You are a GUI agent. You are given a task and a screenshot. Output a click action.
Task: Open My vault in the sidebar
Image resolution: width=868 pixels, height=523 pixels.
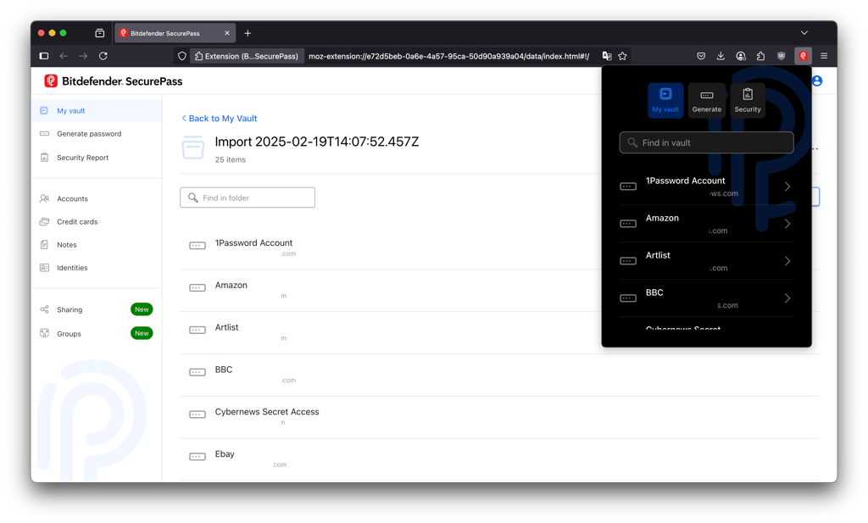[97, 111]
